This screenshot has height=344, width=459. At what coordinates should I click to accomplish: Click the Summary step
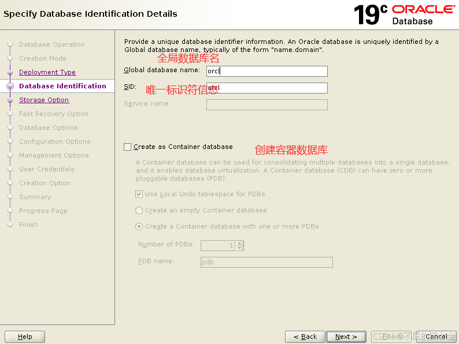[x=35, y=197]
